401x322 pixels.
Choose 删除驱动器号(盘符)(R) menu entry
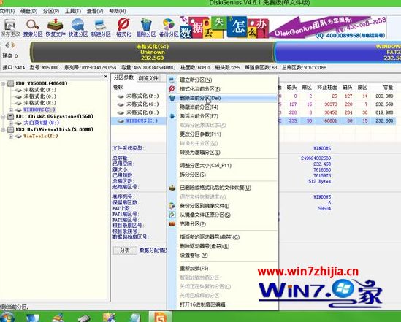pos(223,246)
